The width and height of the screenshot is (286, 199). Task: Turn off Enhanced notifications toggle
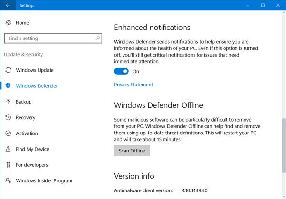[121, 71]
